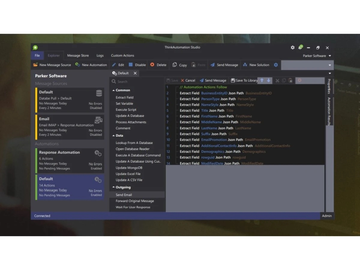Click Copy in main toolbar
Image resolution: width=360 pixels, height=270 pixels.
coord(180,65)
